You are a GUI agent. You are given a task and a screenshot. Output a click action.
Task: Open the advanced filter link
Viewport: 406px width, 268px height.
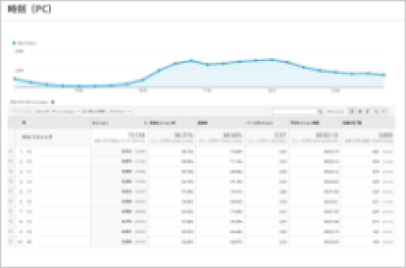[336, 112]
